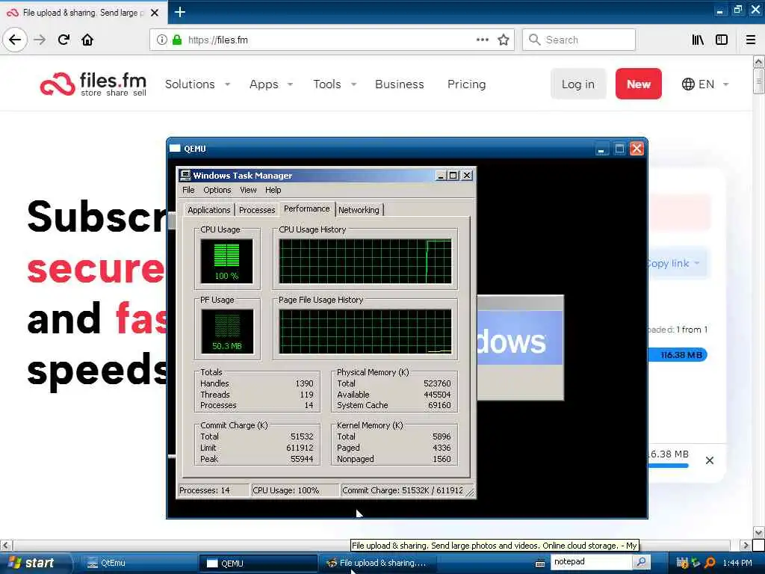Switch to the Processes tab

(x=257, y=210)
